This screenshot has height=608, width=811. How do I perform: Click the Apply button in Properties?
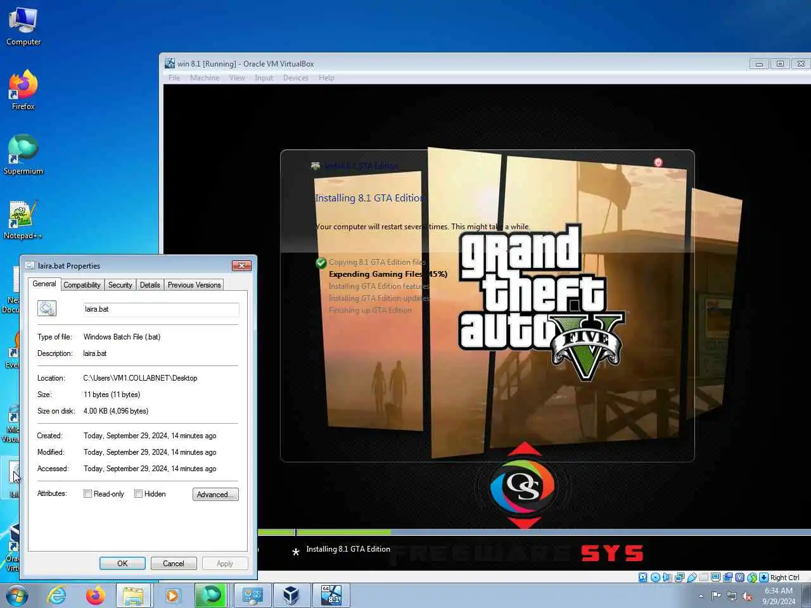pos(225,563)
